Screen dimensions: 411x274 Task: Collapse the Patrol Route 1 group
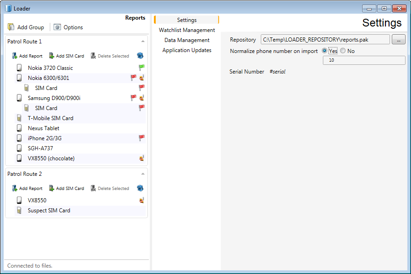click(x=143, y=42)
